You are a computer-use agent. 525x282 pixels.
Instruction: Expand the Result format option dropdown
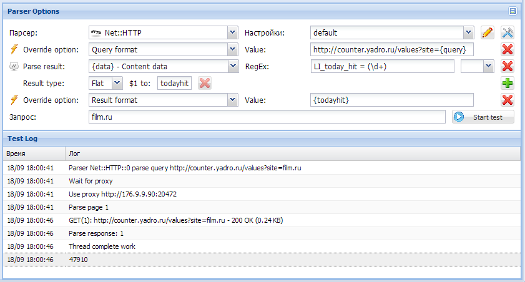[x=233, y=100]
